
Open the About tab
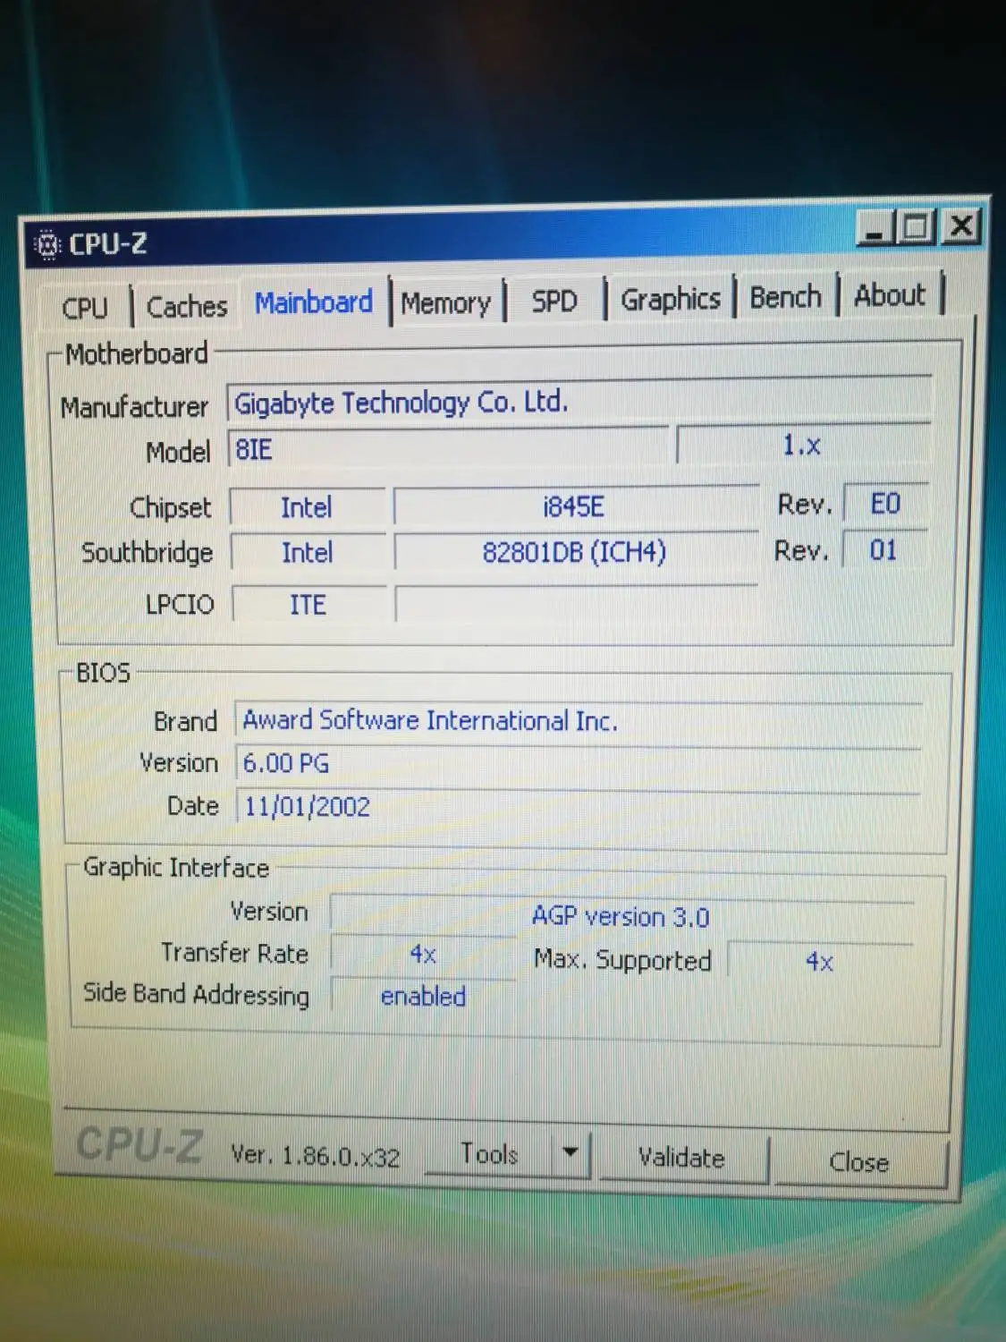(x=890, y=294)
